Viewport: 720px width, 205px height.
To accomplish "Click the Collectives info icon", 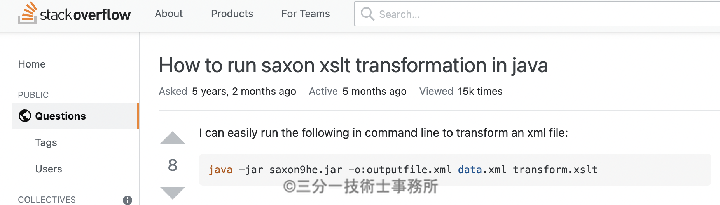I will pyautogui.click(x=128, y=200).
